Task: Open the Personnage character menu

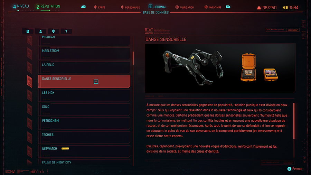Action: (x=130, y=7)
